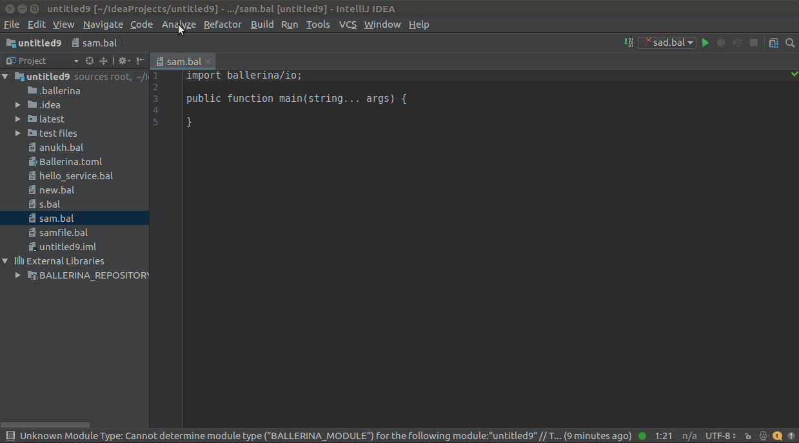Viewport: 799px width, 443px height.
Task: Open Search Everywhere magnifier icon
Action: [x=790, y=43]
